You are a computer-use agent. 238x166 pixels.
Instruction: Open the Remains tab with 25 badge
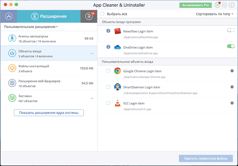(89, 16)
